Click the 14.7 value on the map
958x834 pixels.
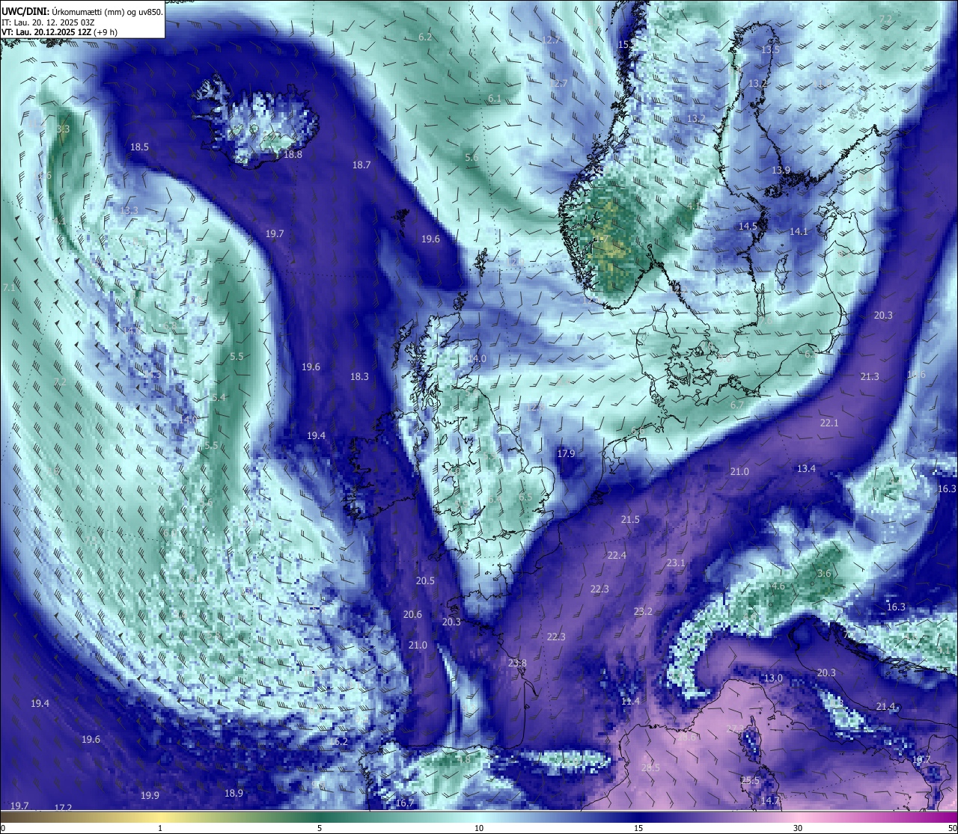click(769, 801)
